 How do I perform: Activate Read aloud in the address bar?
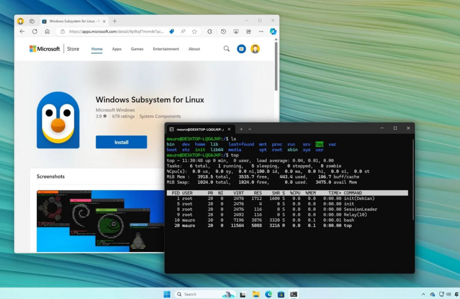click(x=183, y=31)
